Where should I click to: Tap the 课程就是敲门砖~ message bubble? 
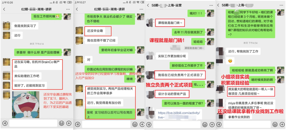pyautogui.click(x=170, y=23)
